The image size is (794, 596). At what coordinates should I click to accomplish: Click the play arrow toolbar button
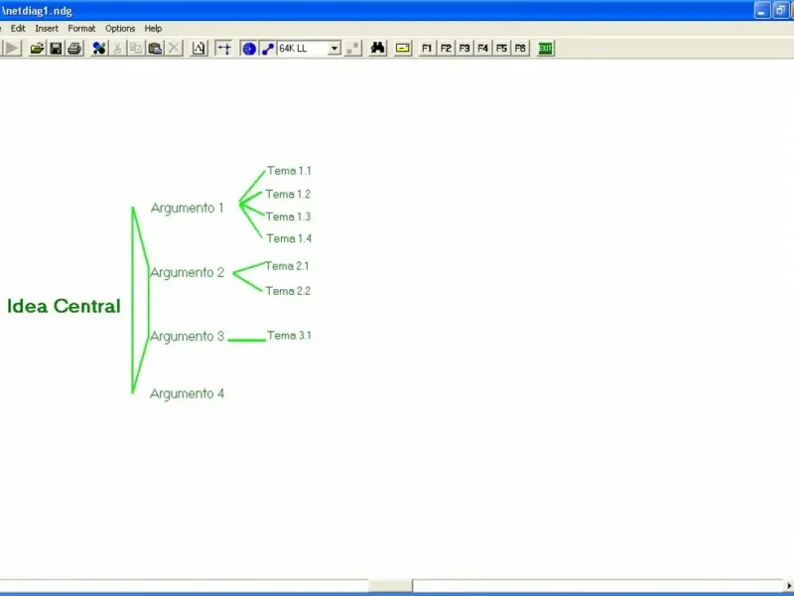(x=12, y=48)
